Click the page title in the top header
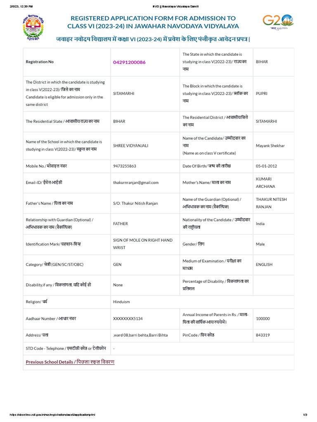Viewport: 317px width, 422px height. click(158, 7)
